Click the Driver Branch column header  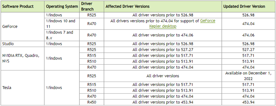click(92, 6)
